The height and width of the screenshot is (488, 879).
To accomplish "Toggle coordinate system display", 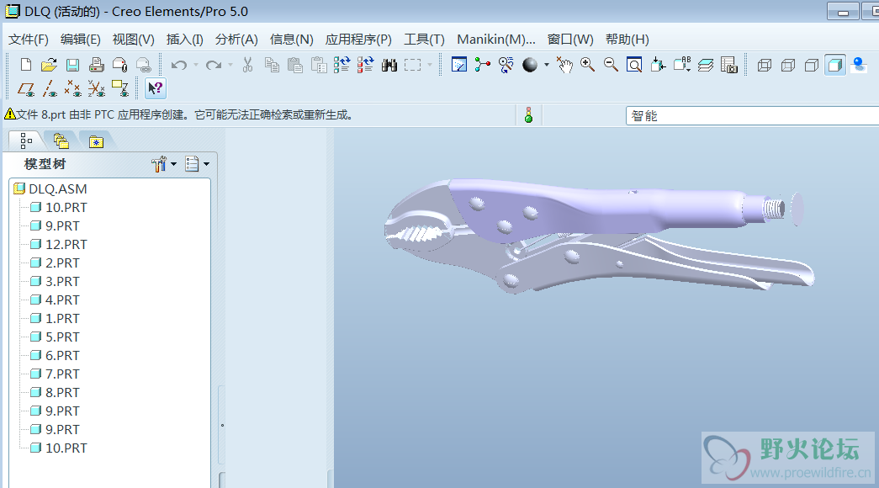I will click(97, 88).
